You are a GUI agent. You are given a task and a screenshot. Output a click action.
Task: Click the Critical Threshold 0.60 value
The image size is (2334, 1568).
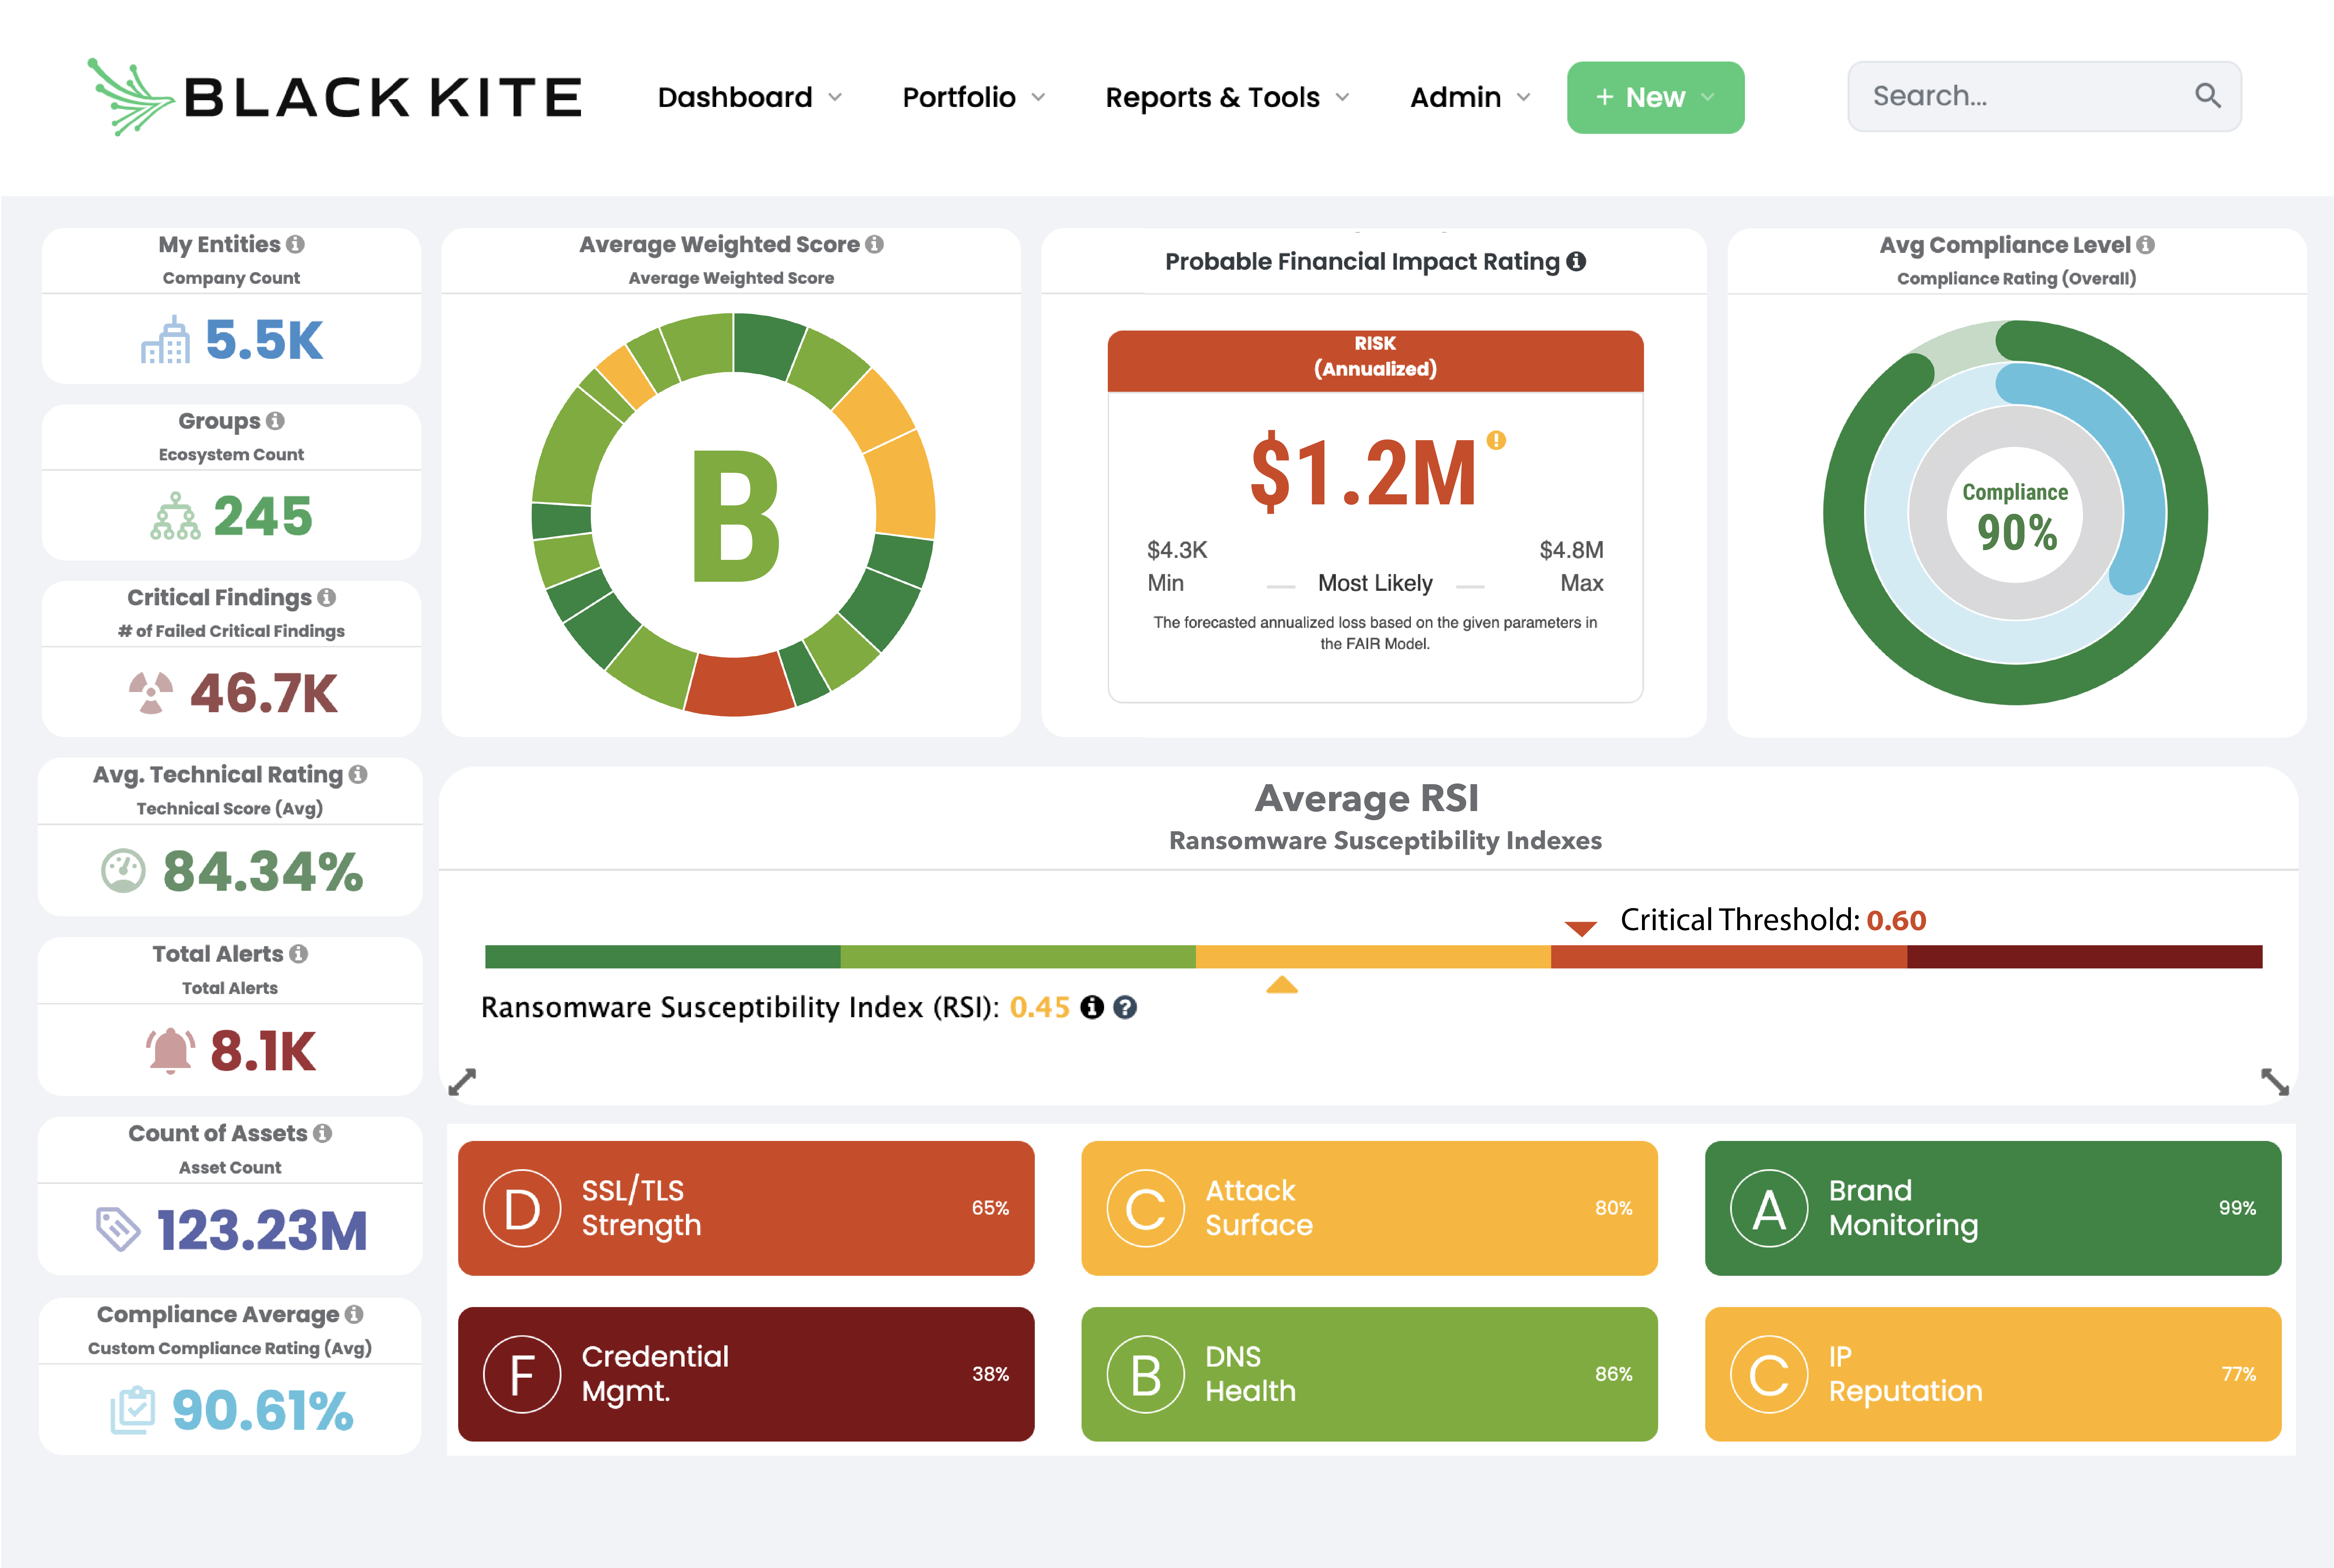click(x=1897, y=920)
